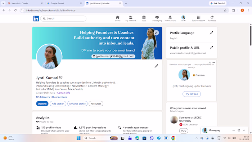Open Windows Start menu
The image size is (252, 142).
click(78, 138)
